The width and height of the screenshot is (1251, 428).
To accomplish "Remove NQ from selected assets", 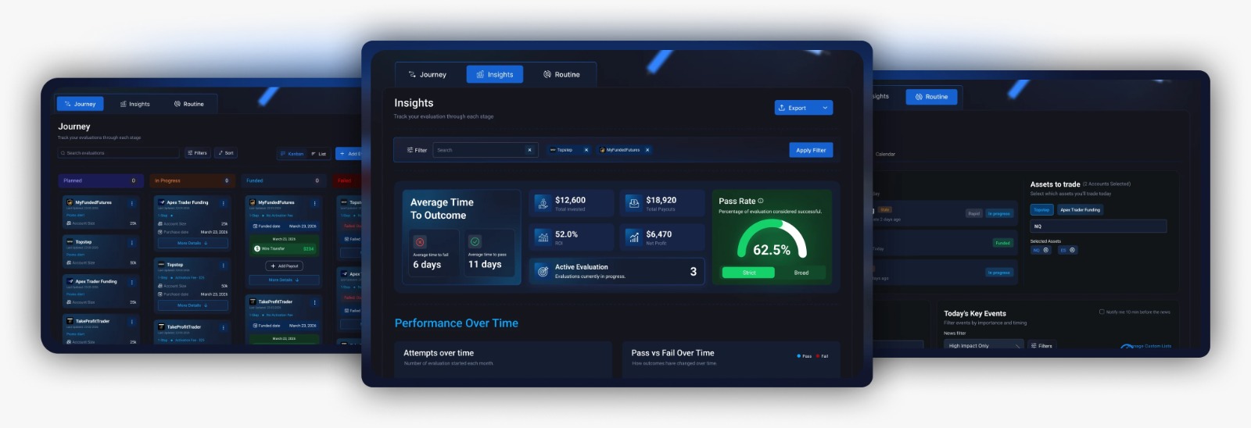I will 1046,250.
